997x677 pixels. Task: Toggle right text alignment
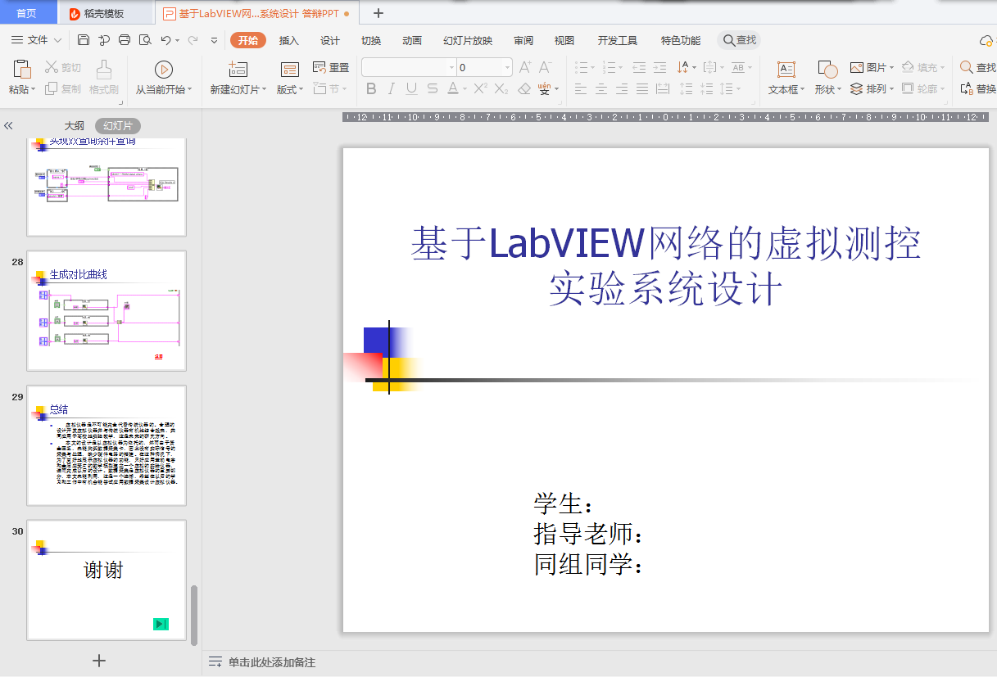click(622, 88)
